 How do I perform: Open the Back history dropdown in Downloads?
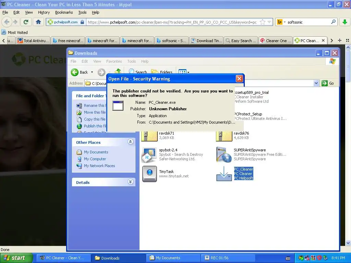(x=92, y=72)
